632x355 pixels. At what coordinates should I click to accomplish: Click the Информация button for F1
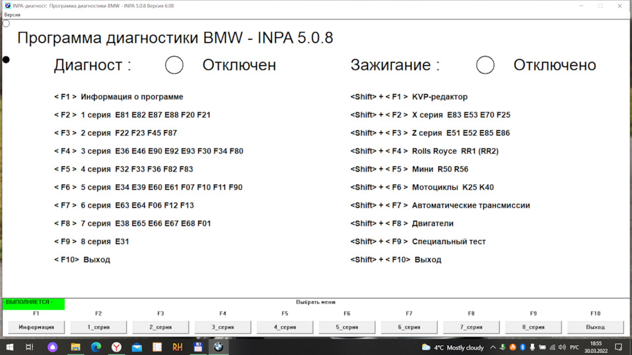click(36, 327)
